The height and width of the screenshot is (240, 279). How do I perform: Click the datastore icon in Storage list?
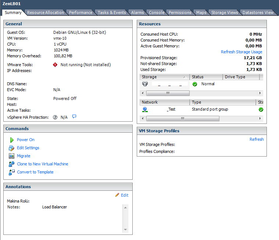point(145,84)
